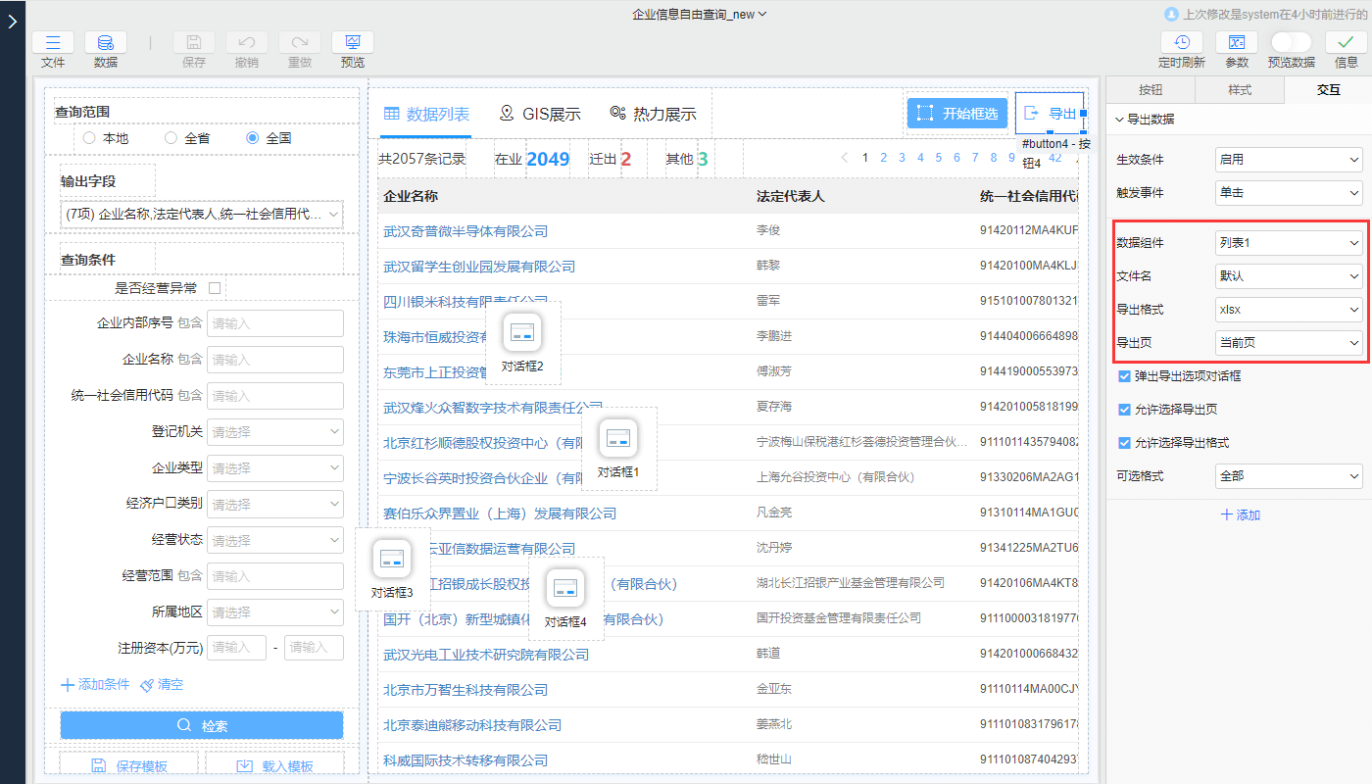
Task: Check the 是否经营异常 checkbox
Action: pyautogui.click(x=215, y=288)
